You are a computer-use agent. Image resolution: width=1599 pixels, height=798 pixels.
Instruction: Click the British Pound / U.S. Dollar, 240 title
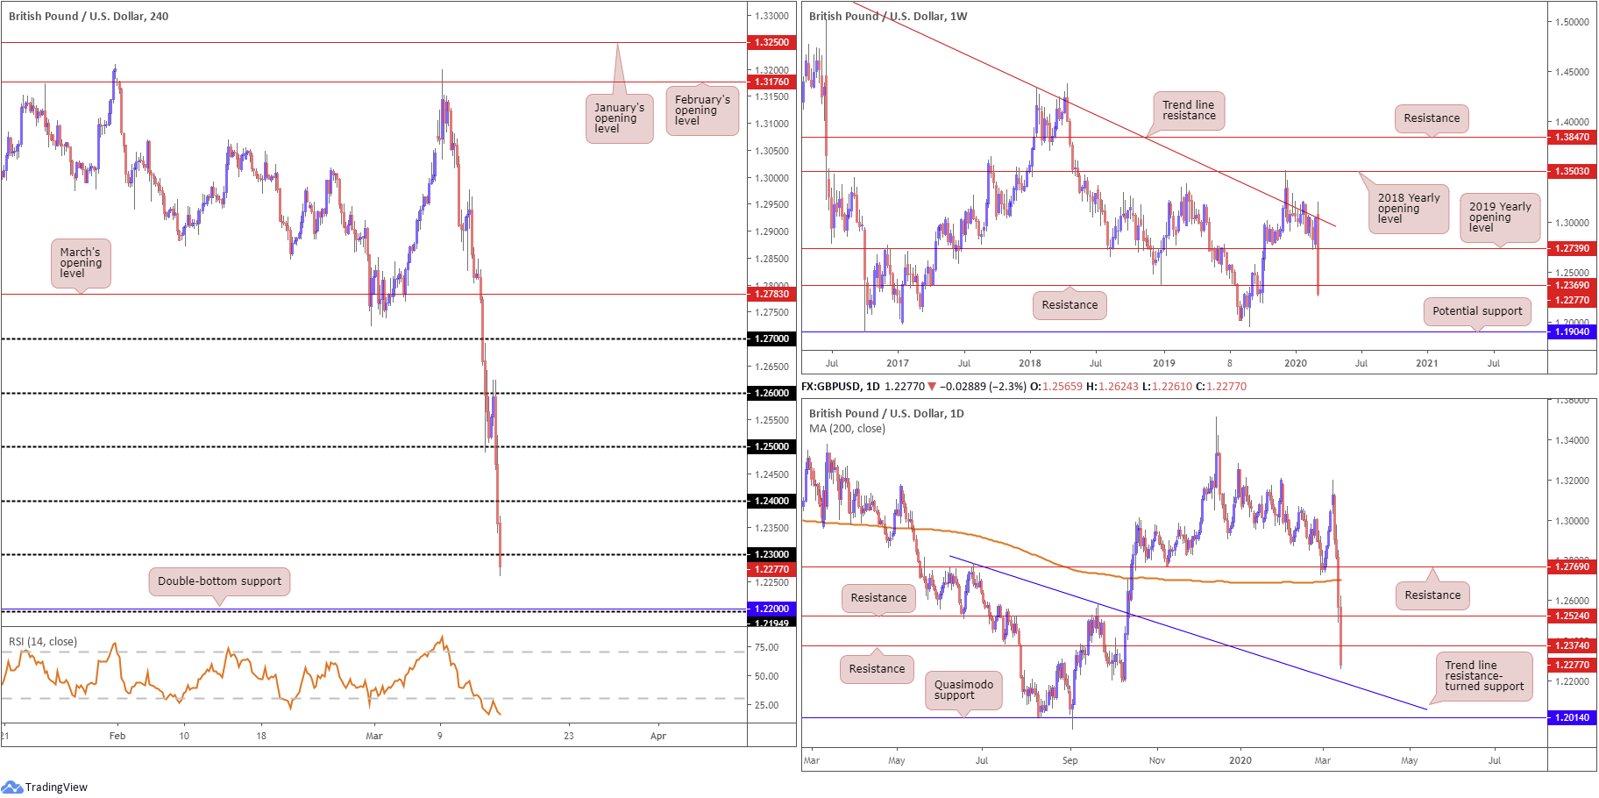pyautogui.click(x=89, y=16)
